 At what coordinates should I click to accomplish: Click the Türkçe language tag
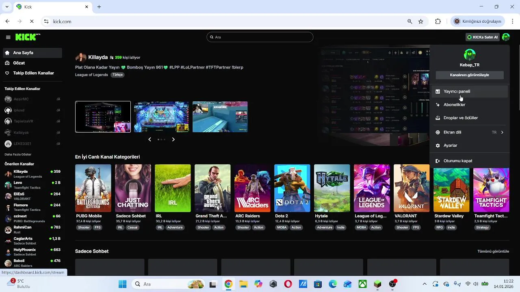coord(117,75)
